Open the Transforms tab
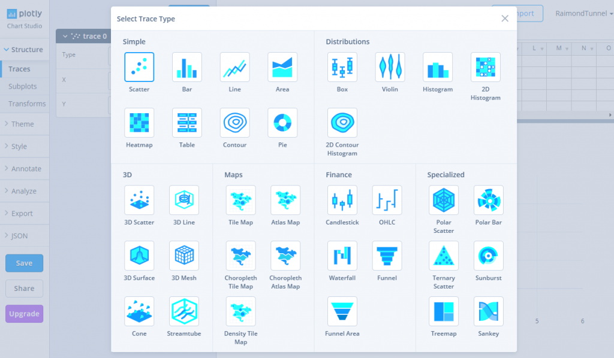This screenshot has height=358, width=614. [x=27, y=104]
